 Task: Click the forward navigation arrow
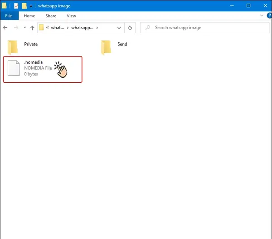[x=16, y=28]
